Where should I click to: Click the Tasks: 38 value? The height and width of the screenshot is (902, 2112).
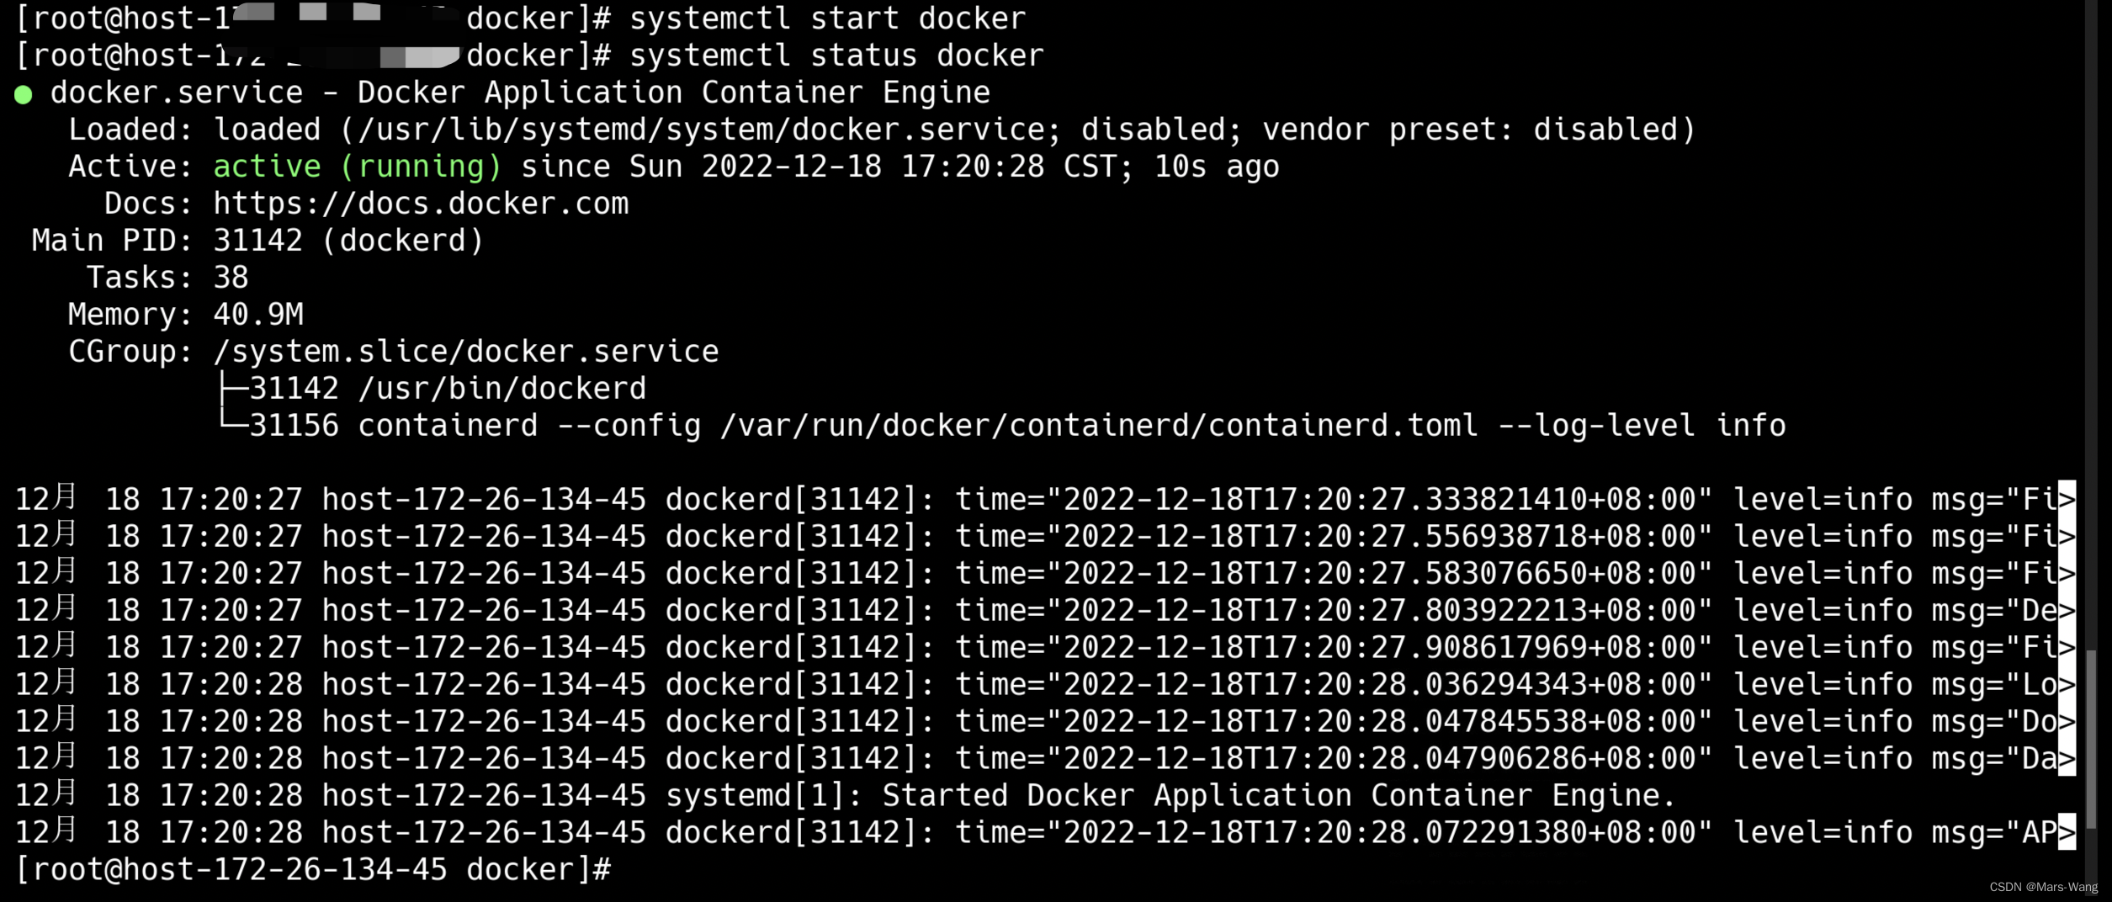[231, 278]
